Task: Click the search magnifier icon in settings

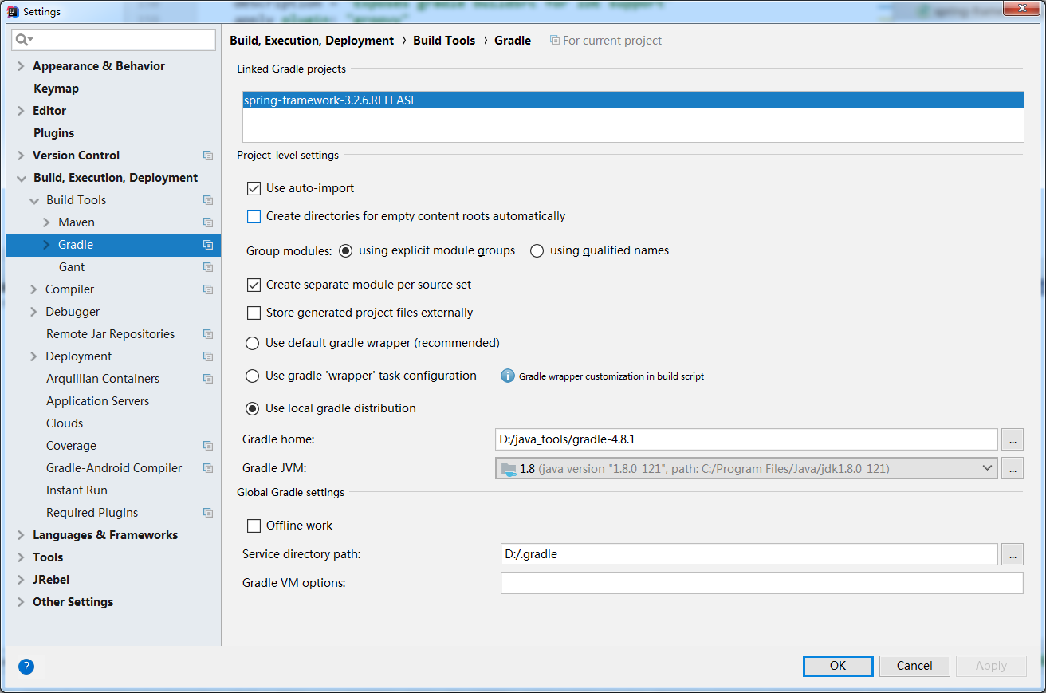Action: [x=24, y=40]
